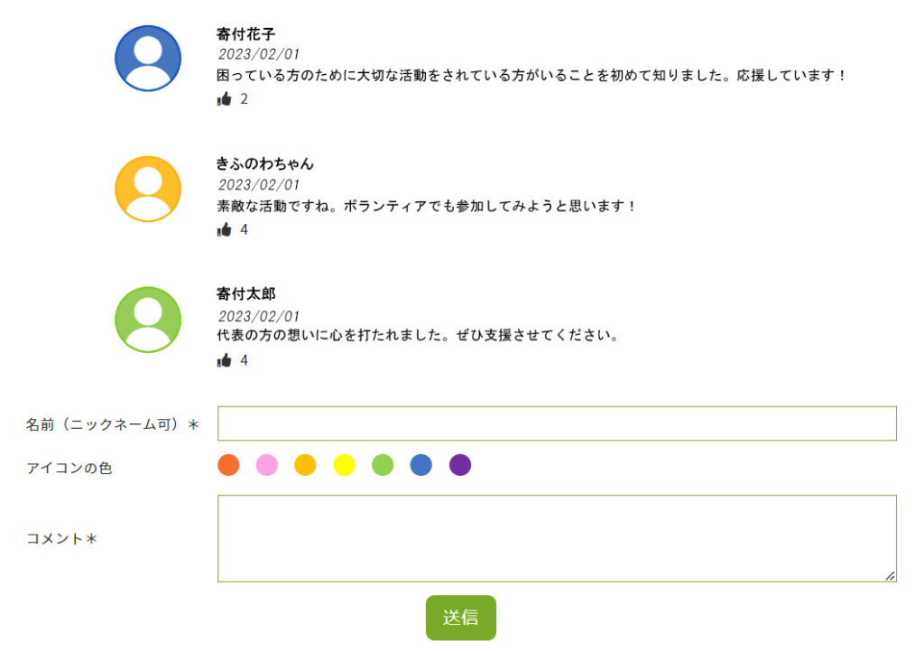Click the 寄付太郎 commenter name
Viewport: 924px width, 651px height.
click(x=245, y=294)
